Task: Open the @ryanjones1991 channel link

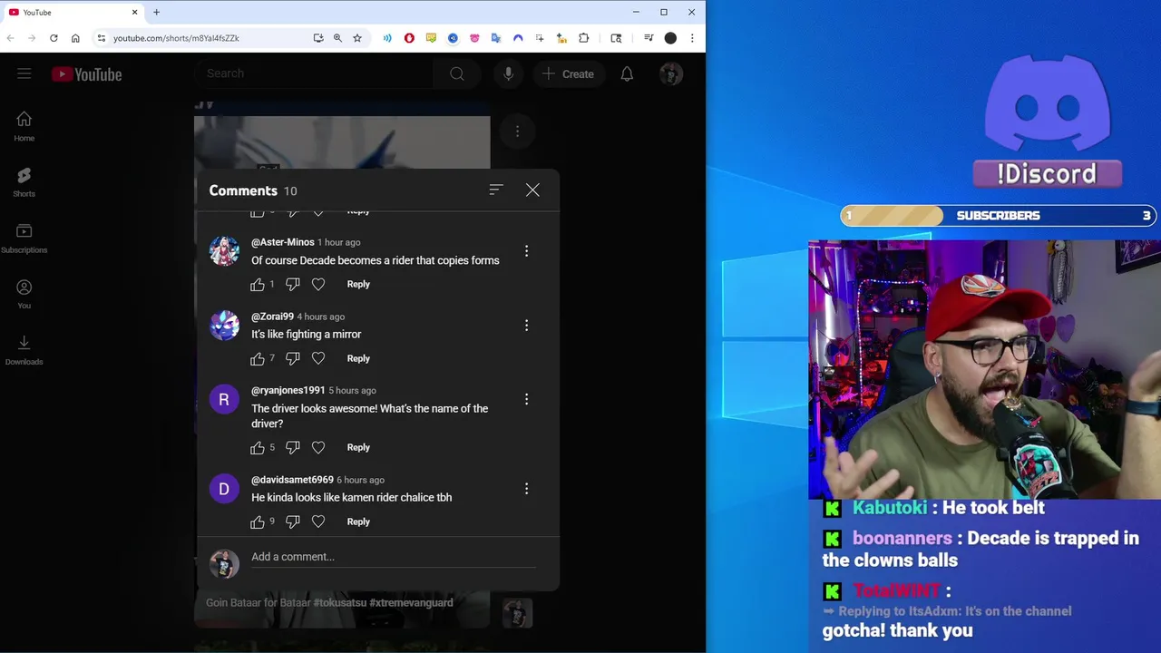Action: pyautogui.click(x=288, y=390)
